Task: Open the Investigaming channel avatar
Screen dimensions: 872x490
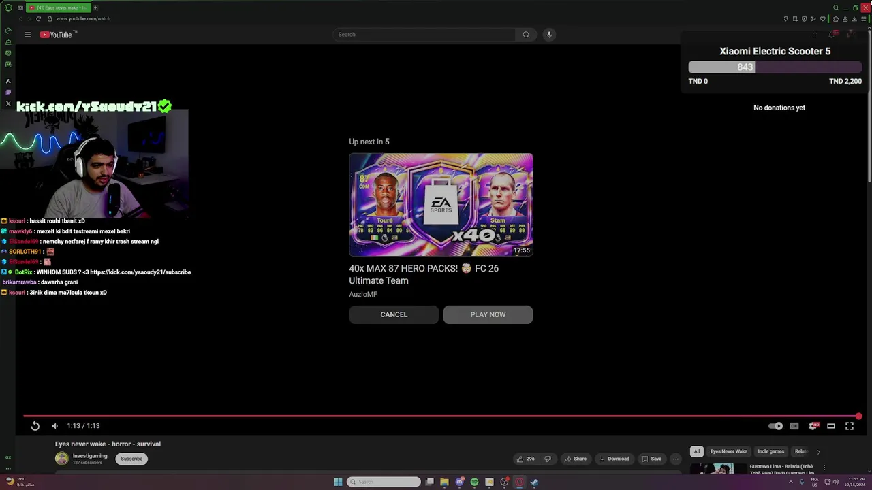Action: (x=62, y=459)
